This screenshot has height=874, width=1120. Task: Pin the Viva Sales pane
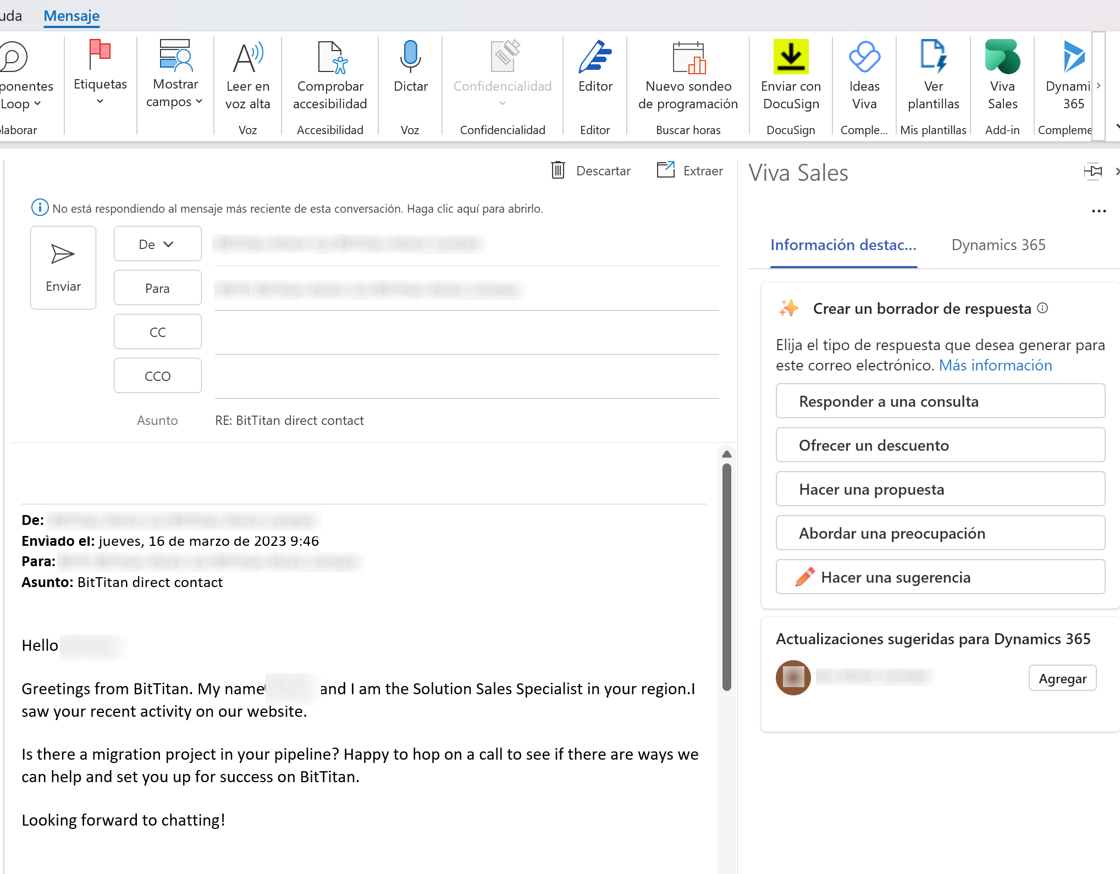(1093, 172)
